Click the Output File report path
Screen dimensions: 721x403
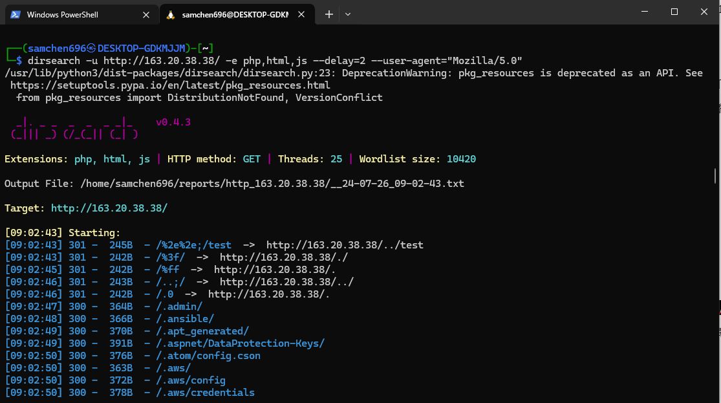coord(272,184)
